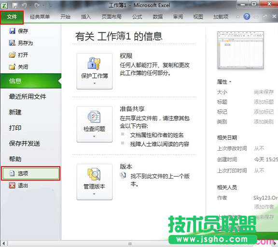Open the 文件 (File) tab
Image resolution: width=278 pixels, height=247 pixels.
pyautogui.click(x=12, y=17)
